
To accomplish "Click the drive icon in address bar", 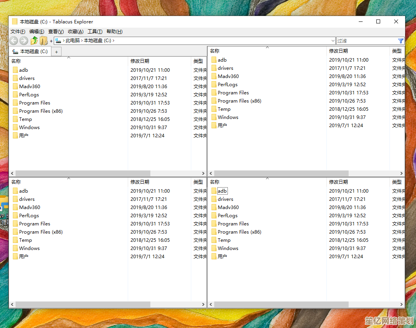I will point(58,41).
